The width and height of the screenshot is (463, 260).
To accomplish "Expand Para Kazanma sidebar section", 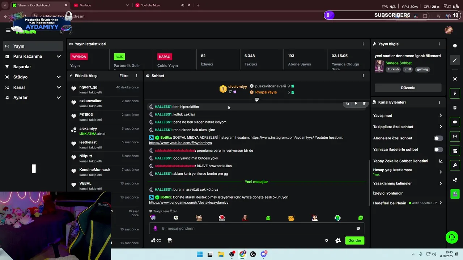I will tap(59, 56).
